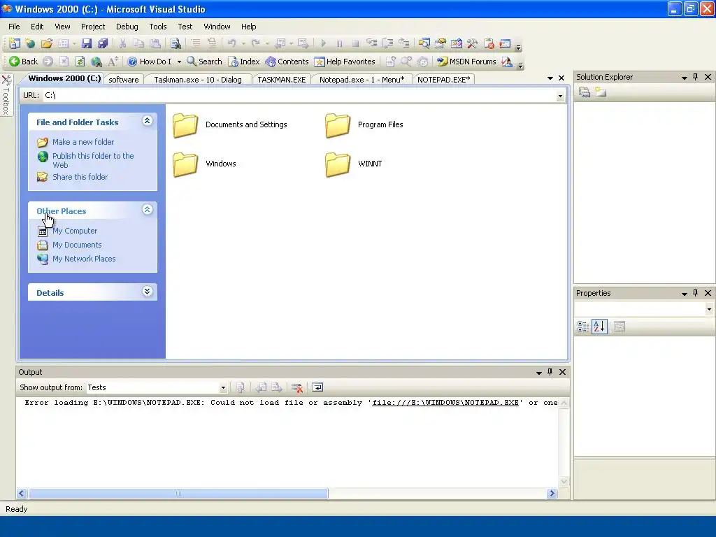Open Solution Explorer window position menu arrow
Image resolution: width=716 pixels, height=537 pixels.
(x=684, y=78)
